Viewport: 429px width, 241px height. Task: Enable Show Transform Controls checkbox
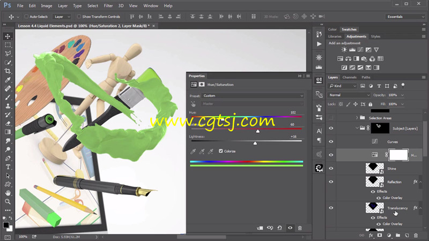(79, 17)
